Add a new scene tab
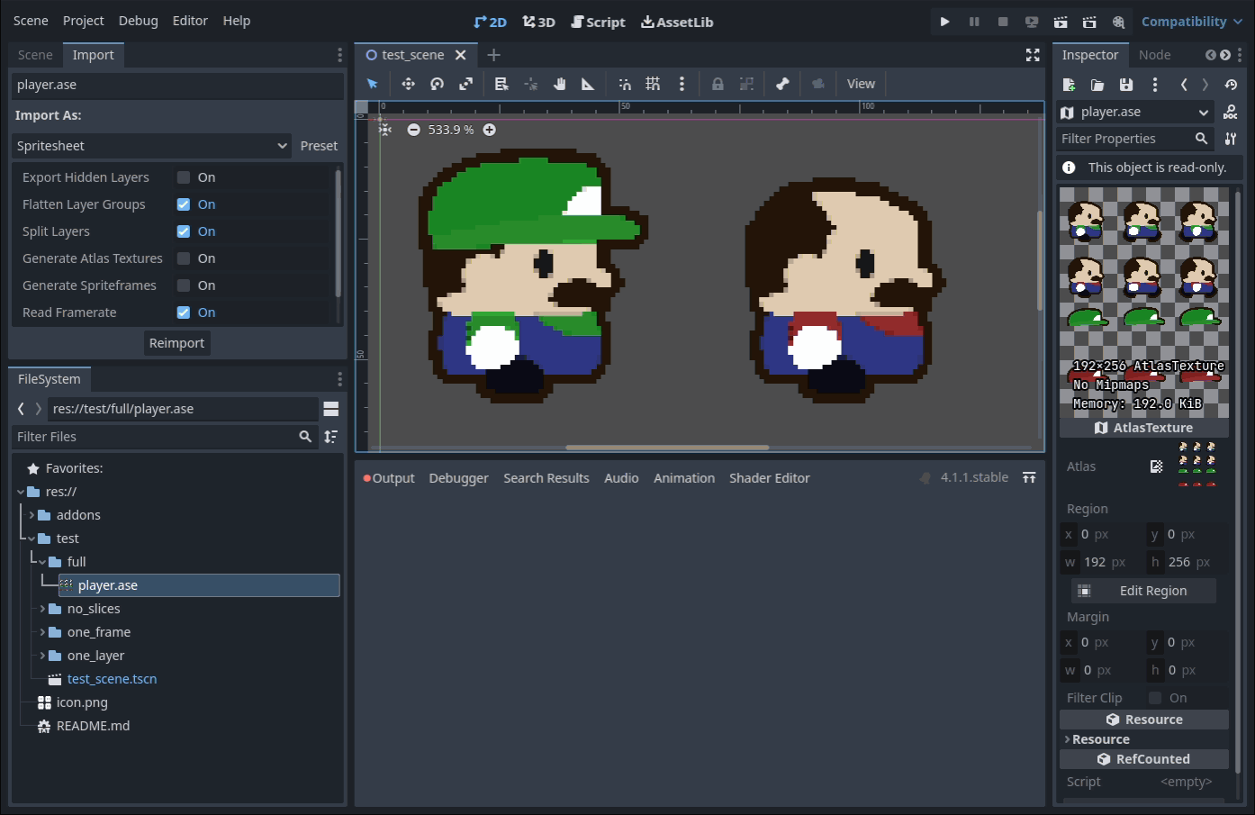Image resolution: width=1255 pixels, height=815 pixels. (x=493, y=55)
